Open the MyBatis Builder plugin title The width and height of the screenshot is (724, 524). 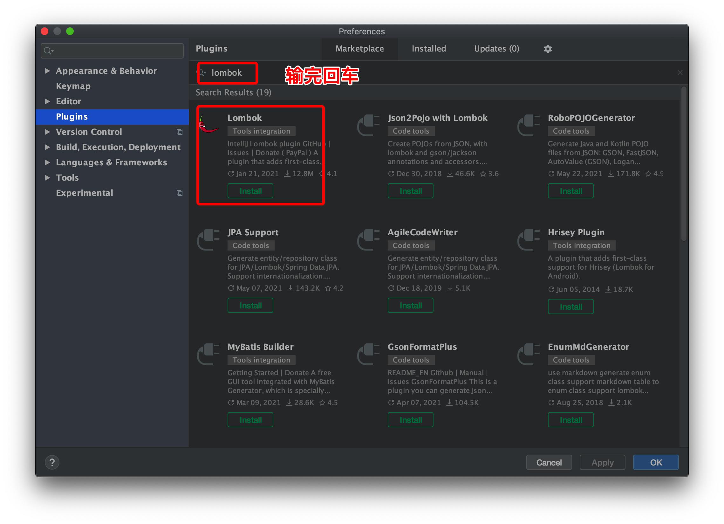(261, 347)
